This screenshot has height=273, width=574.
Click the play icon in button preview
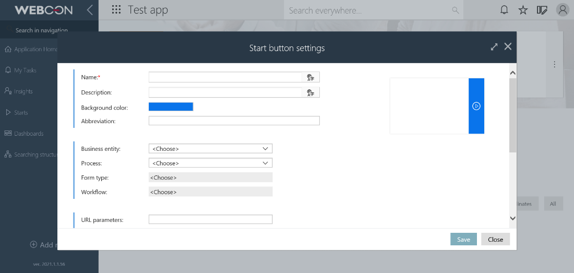click(476, 106)
